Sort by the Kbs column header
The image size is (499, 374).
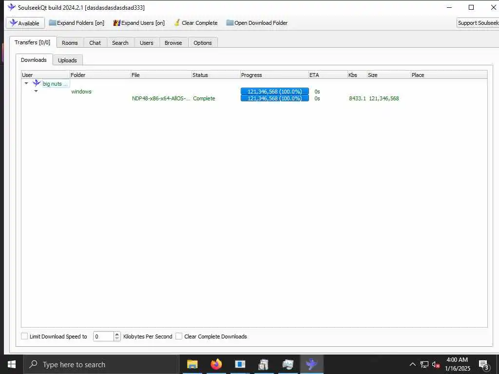tap(357, 75)
